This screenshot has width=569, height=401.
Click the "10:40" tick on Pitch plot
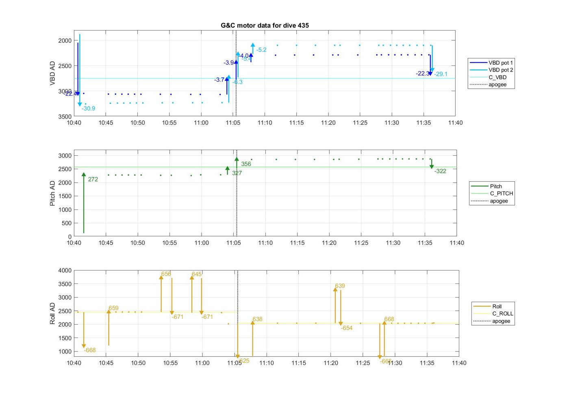74,243
